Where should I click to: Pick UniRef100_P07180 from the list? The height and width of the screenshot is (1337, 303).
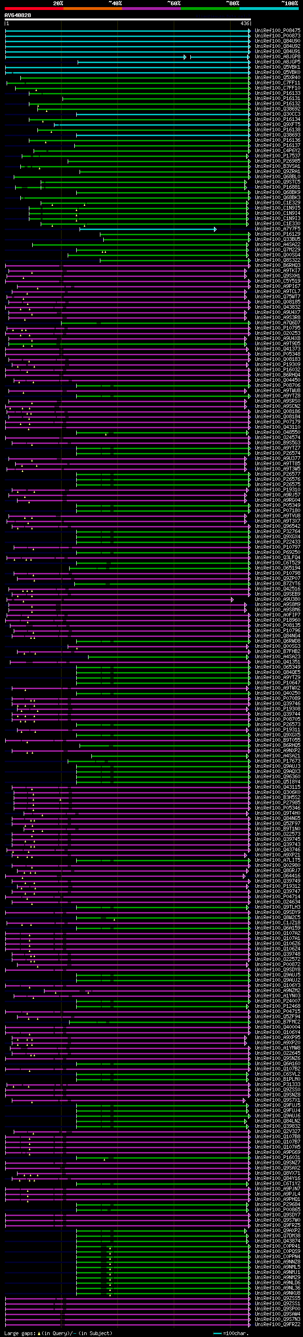[277, 511]
